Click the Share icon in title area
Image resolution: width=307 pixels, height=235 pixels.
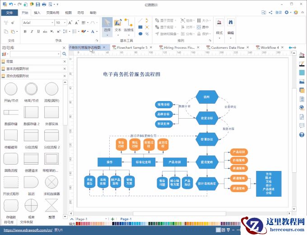tap(270, 13)
